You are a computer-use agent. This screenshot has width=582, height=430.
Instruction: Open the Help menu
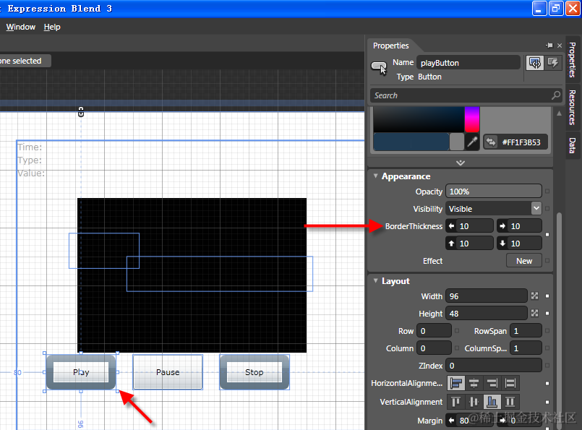(x=52, y=27)
